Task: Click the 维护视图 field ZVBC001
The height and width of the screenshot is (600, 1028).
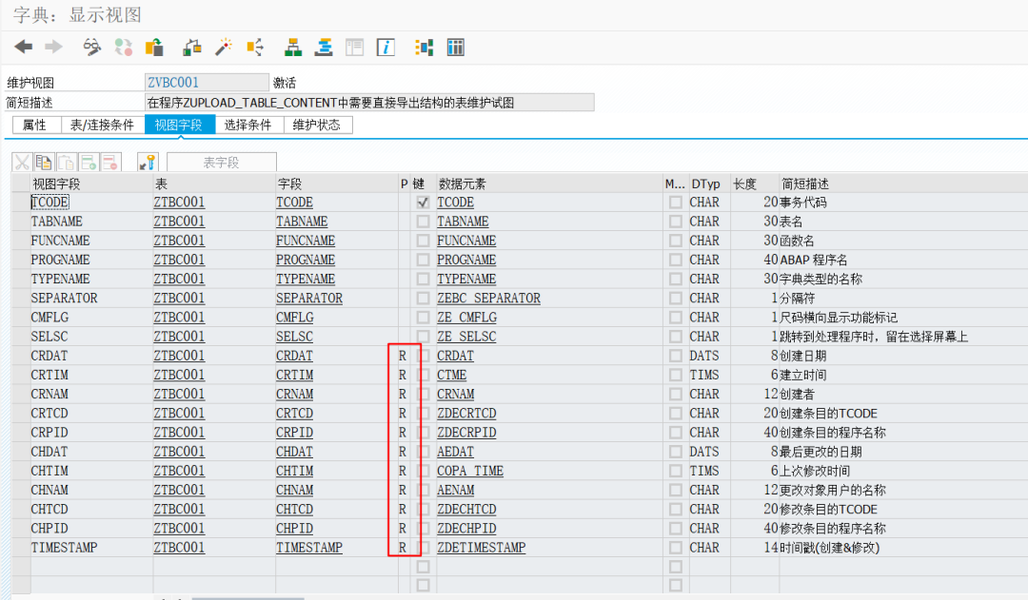Action: 207,83
